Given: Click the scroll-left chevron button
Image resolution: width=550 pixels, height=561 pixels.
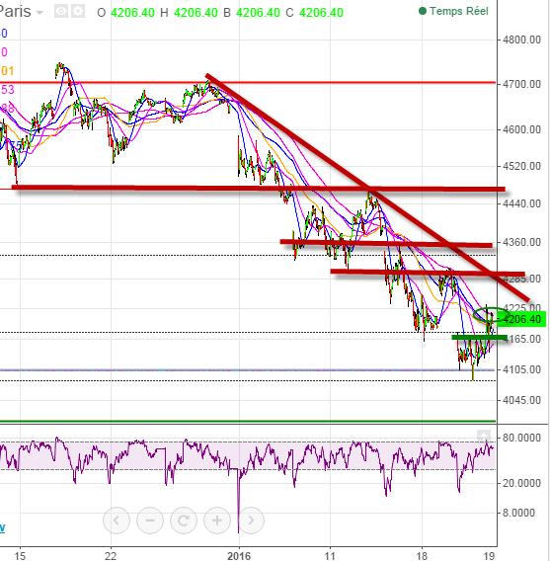Looking at the screenshot, I should pyautogui.click(x=117, y=521).
